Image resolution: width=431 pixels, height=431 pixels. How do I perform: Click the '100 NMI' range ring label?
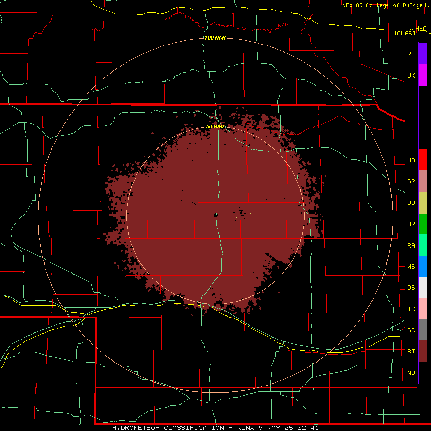coord(215,38)
